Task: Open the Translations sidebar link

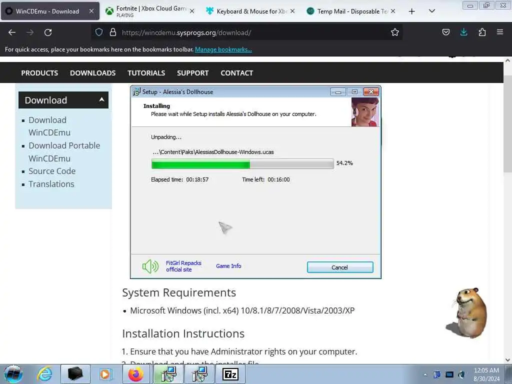Action: tap(51, 184)
